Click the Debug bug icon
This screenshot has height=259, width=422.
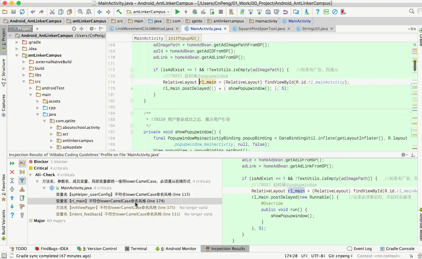click(x=195, y=12)
